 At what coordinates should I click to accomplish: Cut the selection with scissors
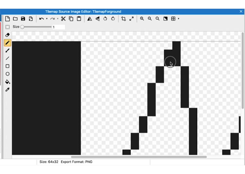click(63, 19)
